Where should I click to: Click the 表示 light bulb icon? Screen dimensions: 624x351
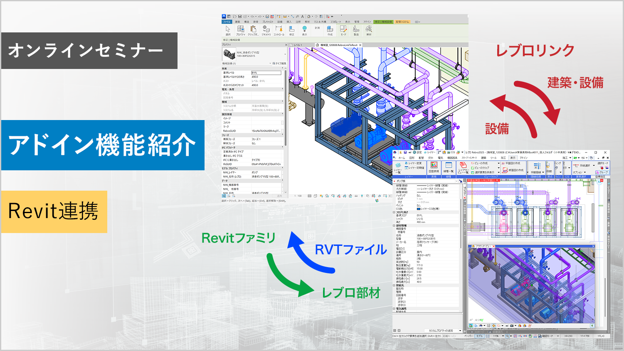(x=304, y=29)
